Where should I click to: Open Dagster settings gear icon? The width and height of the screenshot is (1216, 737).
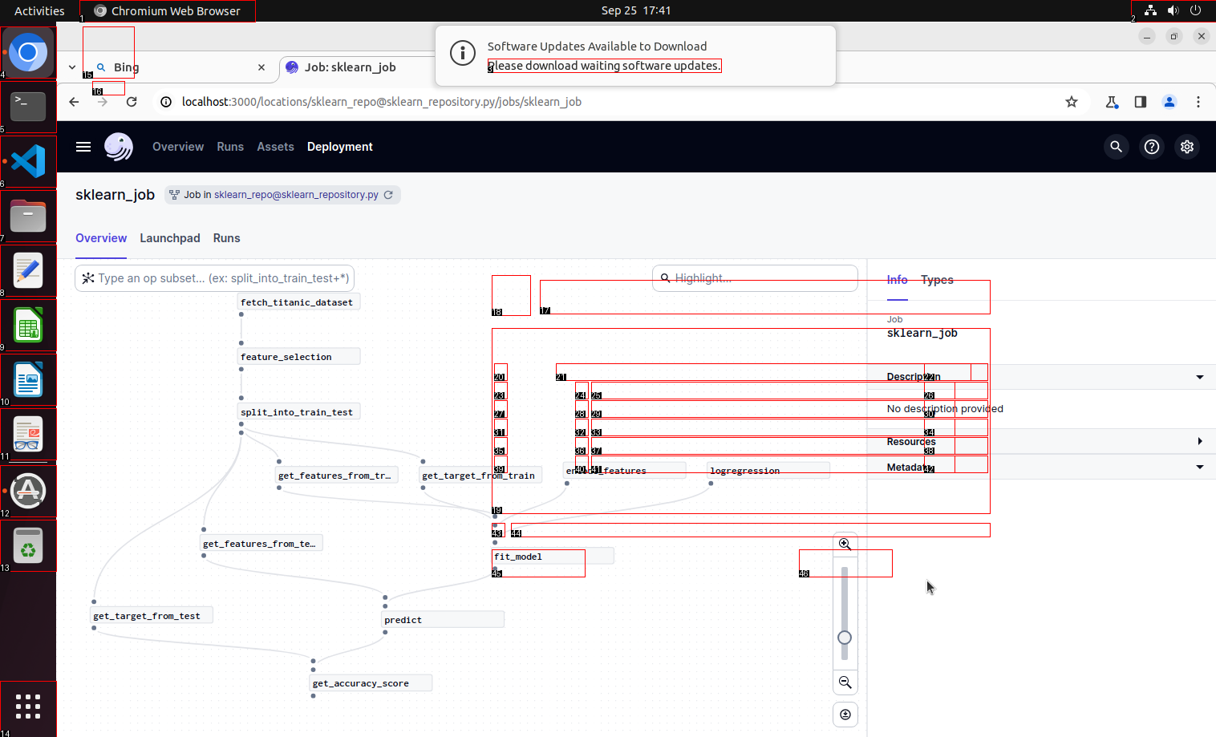click(1187, 147)
